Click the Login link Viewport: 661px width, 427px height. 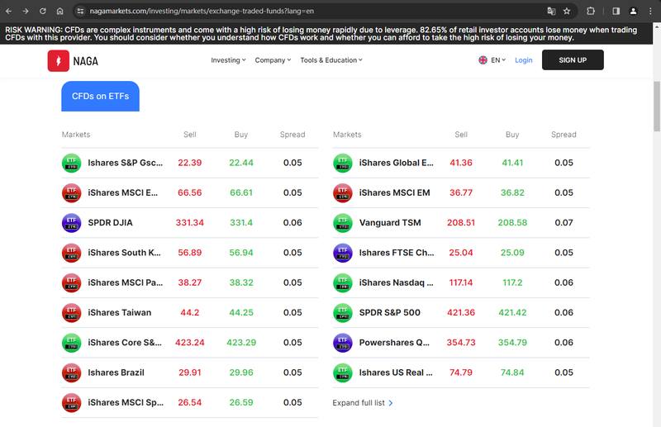pyautogui.click(x=524, y=59)
